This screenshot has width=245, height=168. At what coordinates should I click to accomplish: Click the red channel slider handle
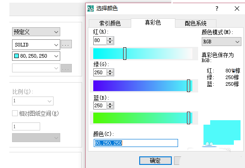coord(125,54)
